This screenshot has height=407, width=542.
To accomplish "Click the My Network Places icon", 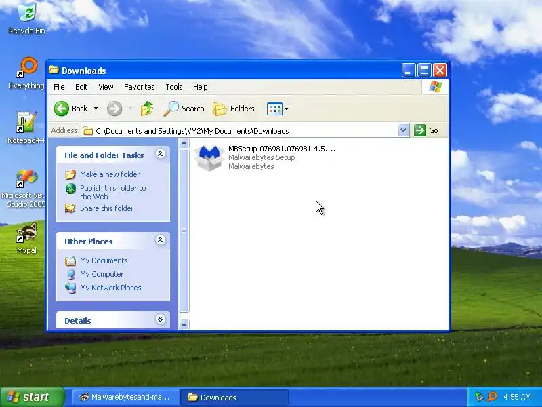I will point(70,288).
